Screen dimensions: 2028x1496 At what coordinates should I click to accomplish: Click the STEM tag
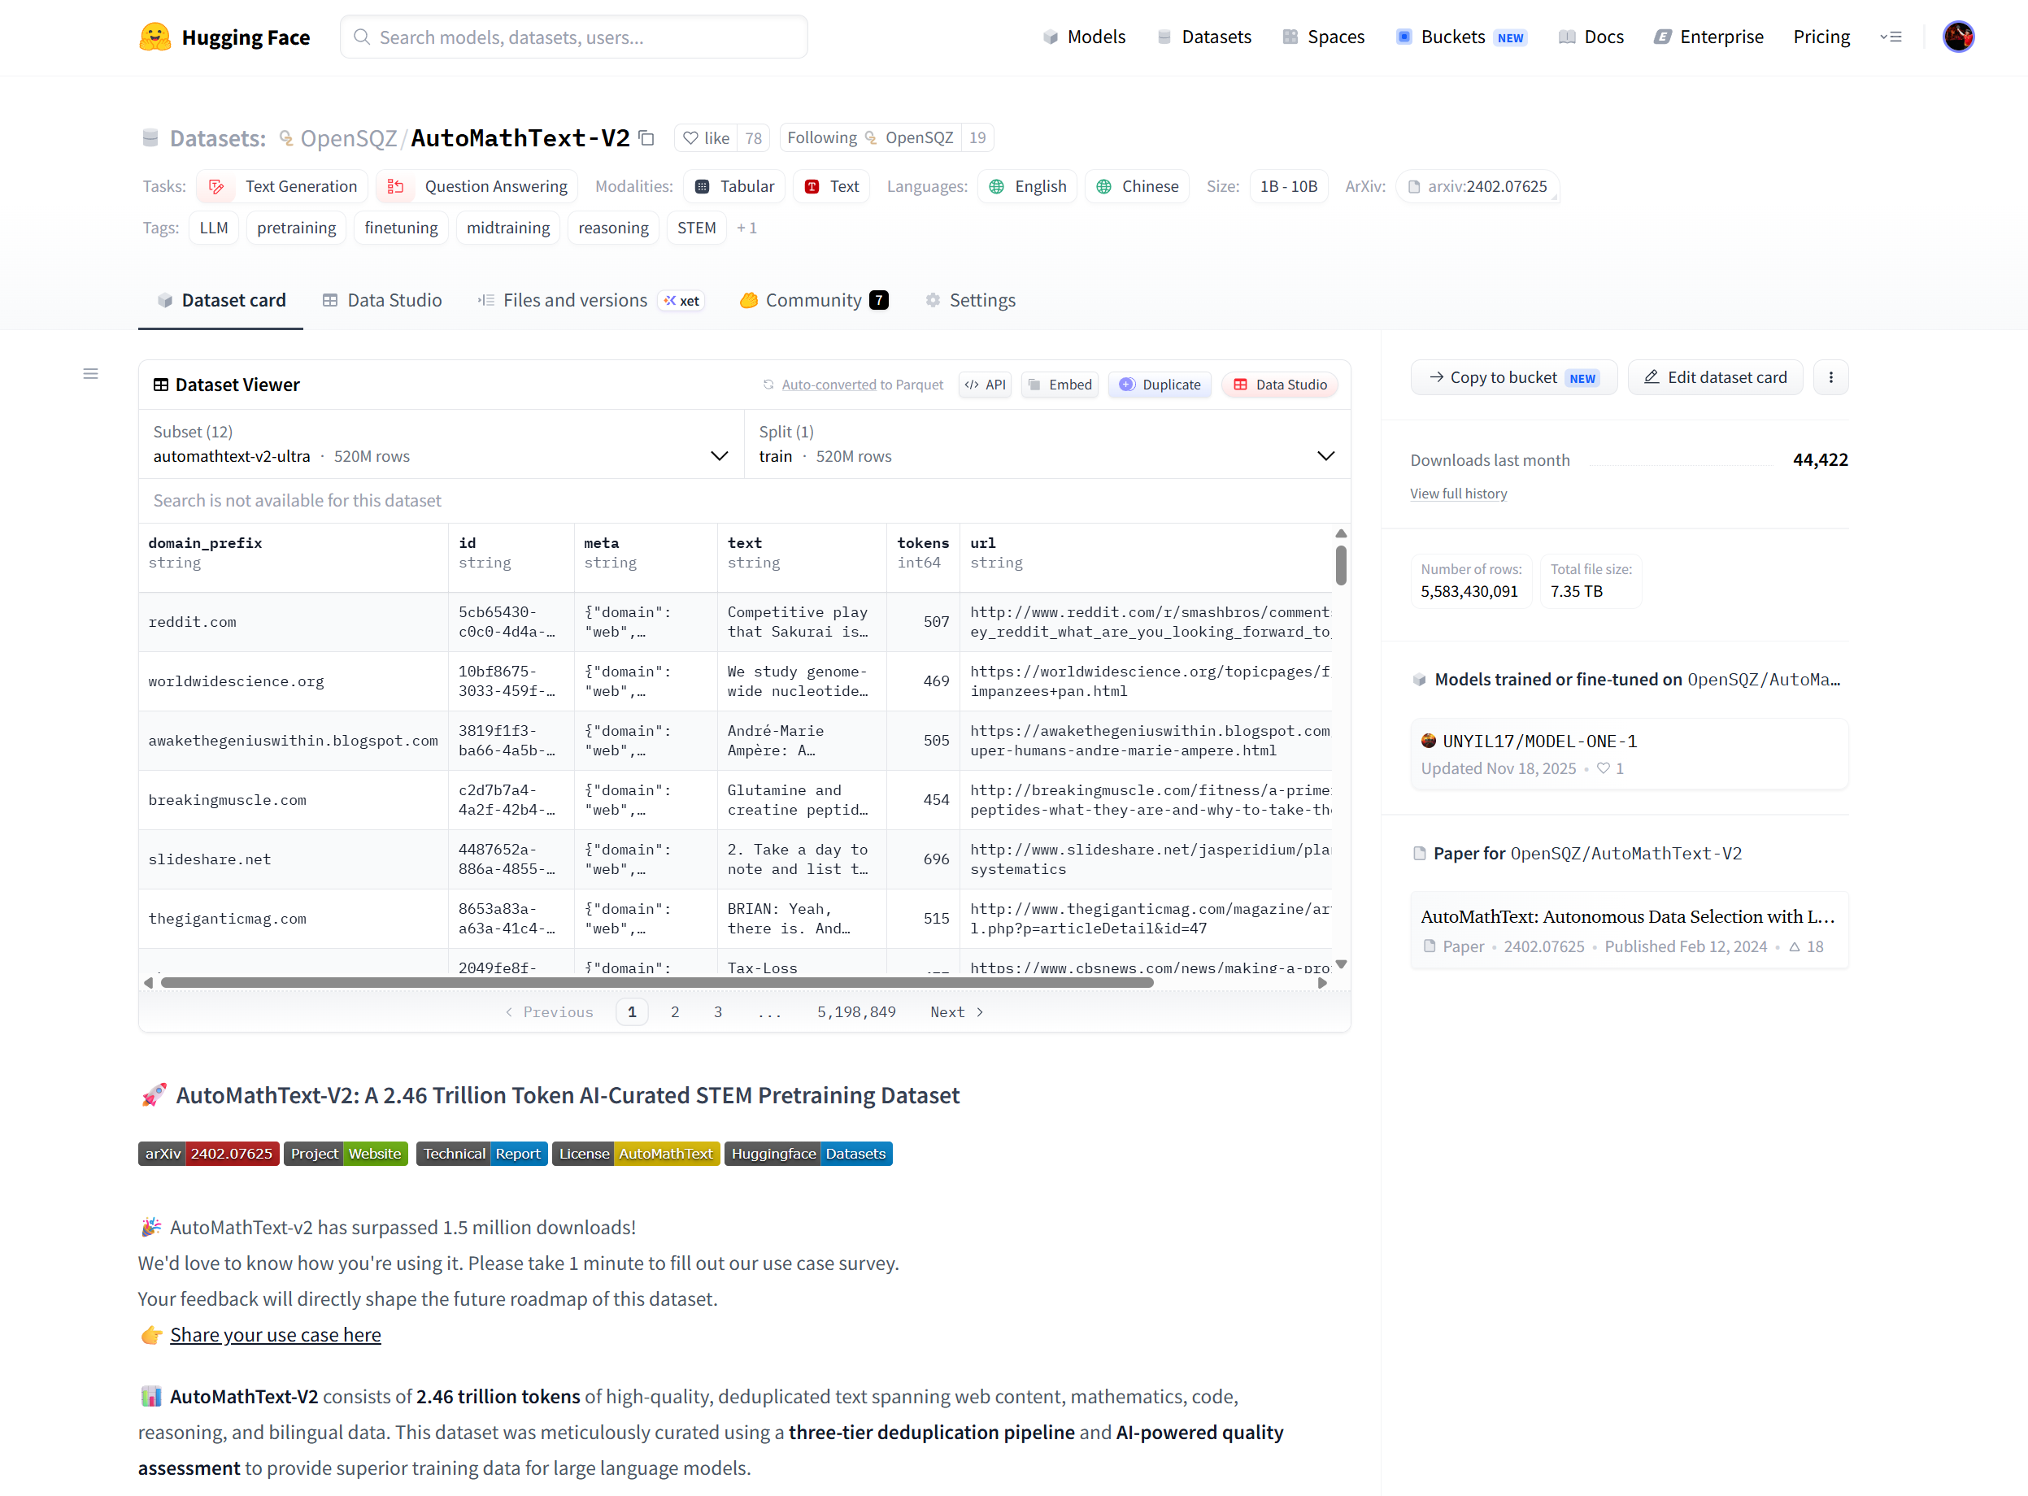(x=697, y=228)
